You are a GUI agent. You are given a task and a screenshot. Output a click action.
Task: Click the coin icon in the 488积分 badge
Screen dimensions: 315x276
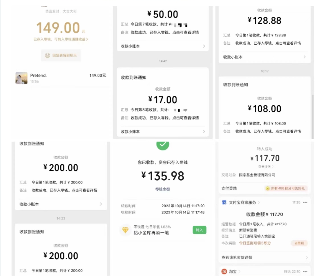pos(268,188)
